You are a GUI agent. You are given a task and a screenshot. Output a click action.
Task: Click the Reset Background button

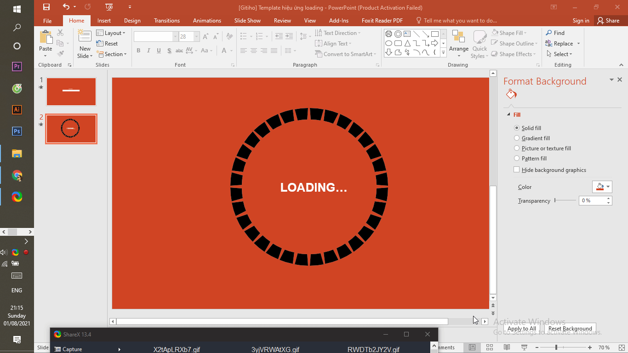point(570,328)
